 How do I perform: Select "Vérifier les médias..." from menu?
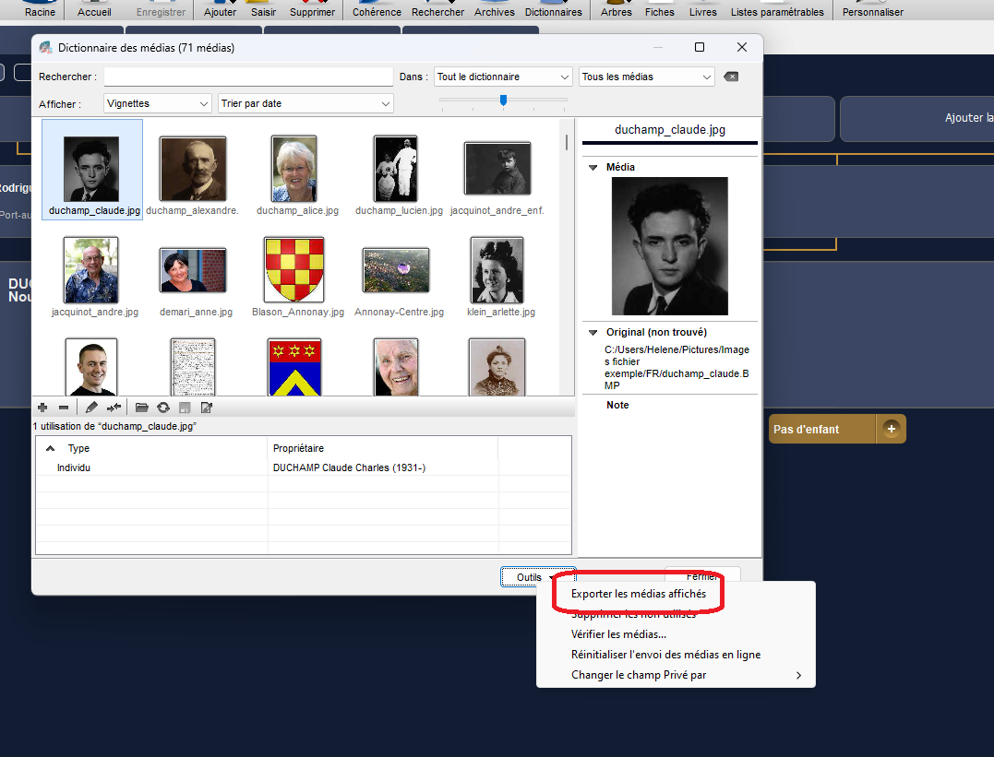(x=618, y=634)
